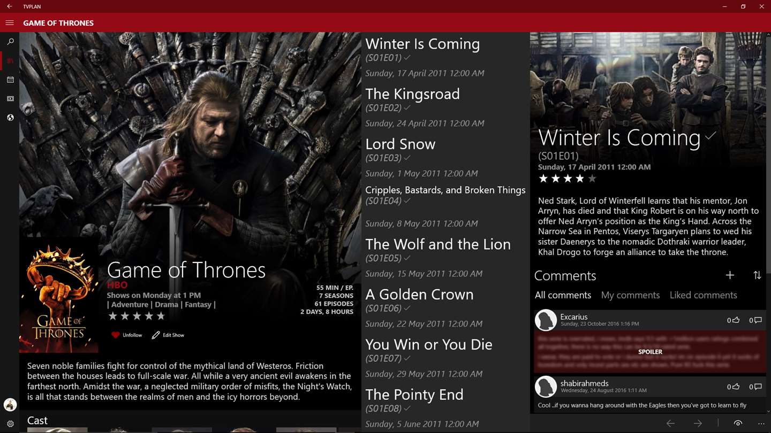Open the video player icon in sidebar

tap(10, 99)
